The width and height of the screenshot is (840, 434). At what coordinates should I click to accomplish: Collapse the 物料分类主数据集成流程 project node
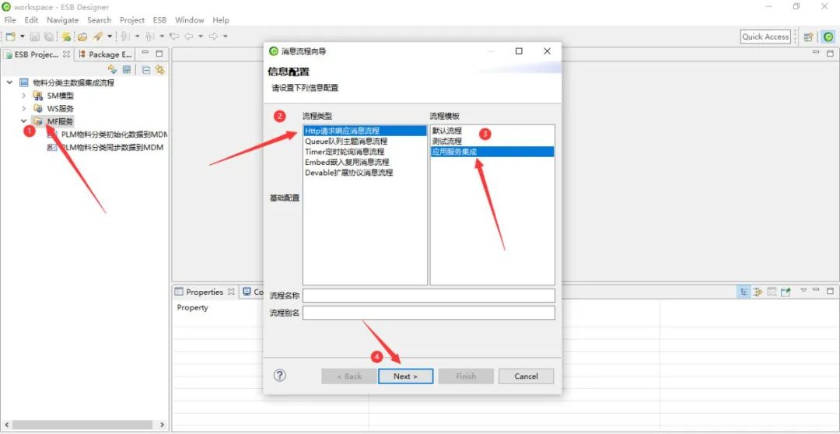click(9, 82)
